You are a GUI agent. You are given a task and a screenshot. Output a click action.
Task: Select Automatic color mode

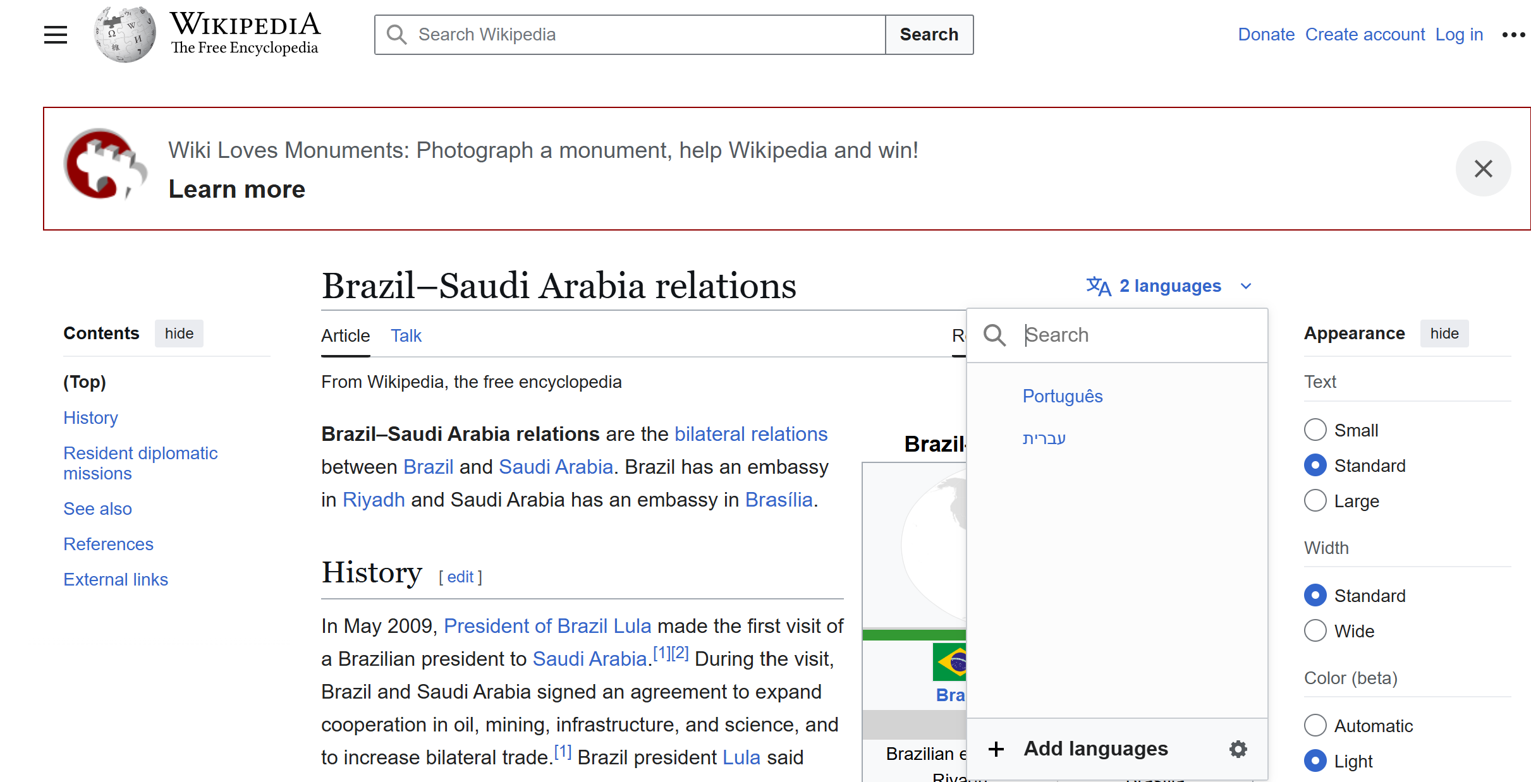point(1315,726)
